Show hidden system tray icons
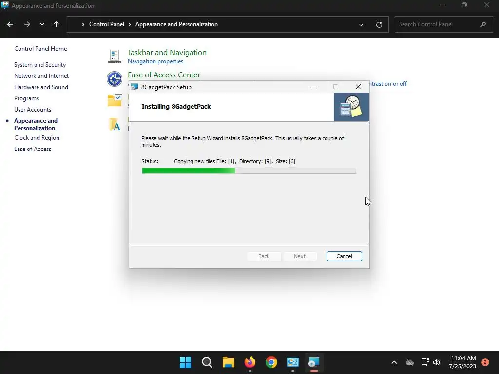499x374 pixels. coord(394,362)
